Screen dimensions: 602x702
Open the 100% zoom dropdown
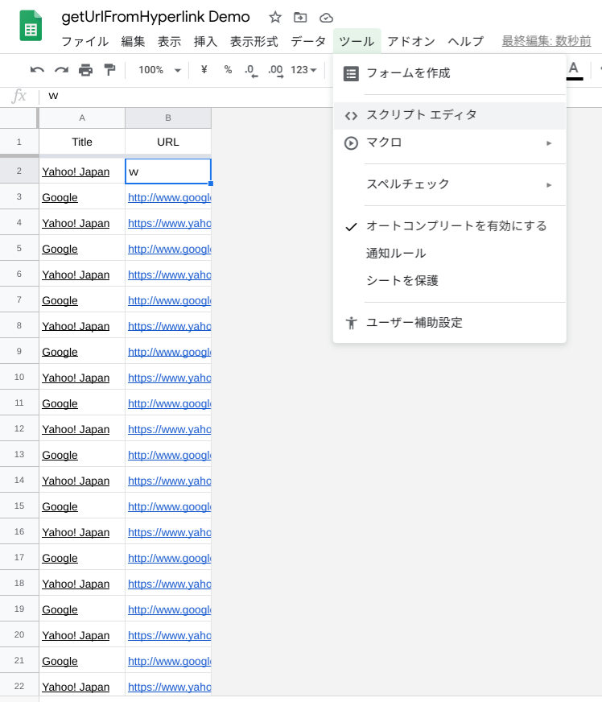(160, 70)
